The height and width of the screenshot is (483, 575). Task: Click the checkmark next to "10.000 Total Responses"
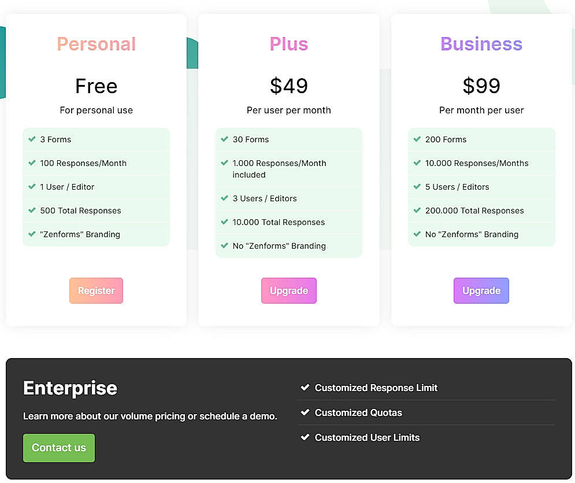[224, 222]
